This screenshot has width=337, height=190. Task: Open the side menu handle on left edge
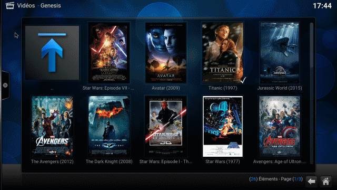[x=5, y=85]
